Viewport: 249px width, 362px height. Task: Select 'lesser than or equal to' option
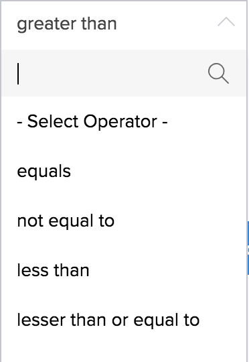124,320
